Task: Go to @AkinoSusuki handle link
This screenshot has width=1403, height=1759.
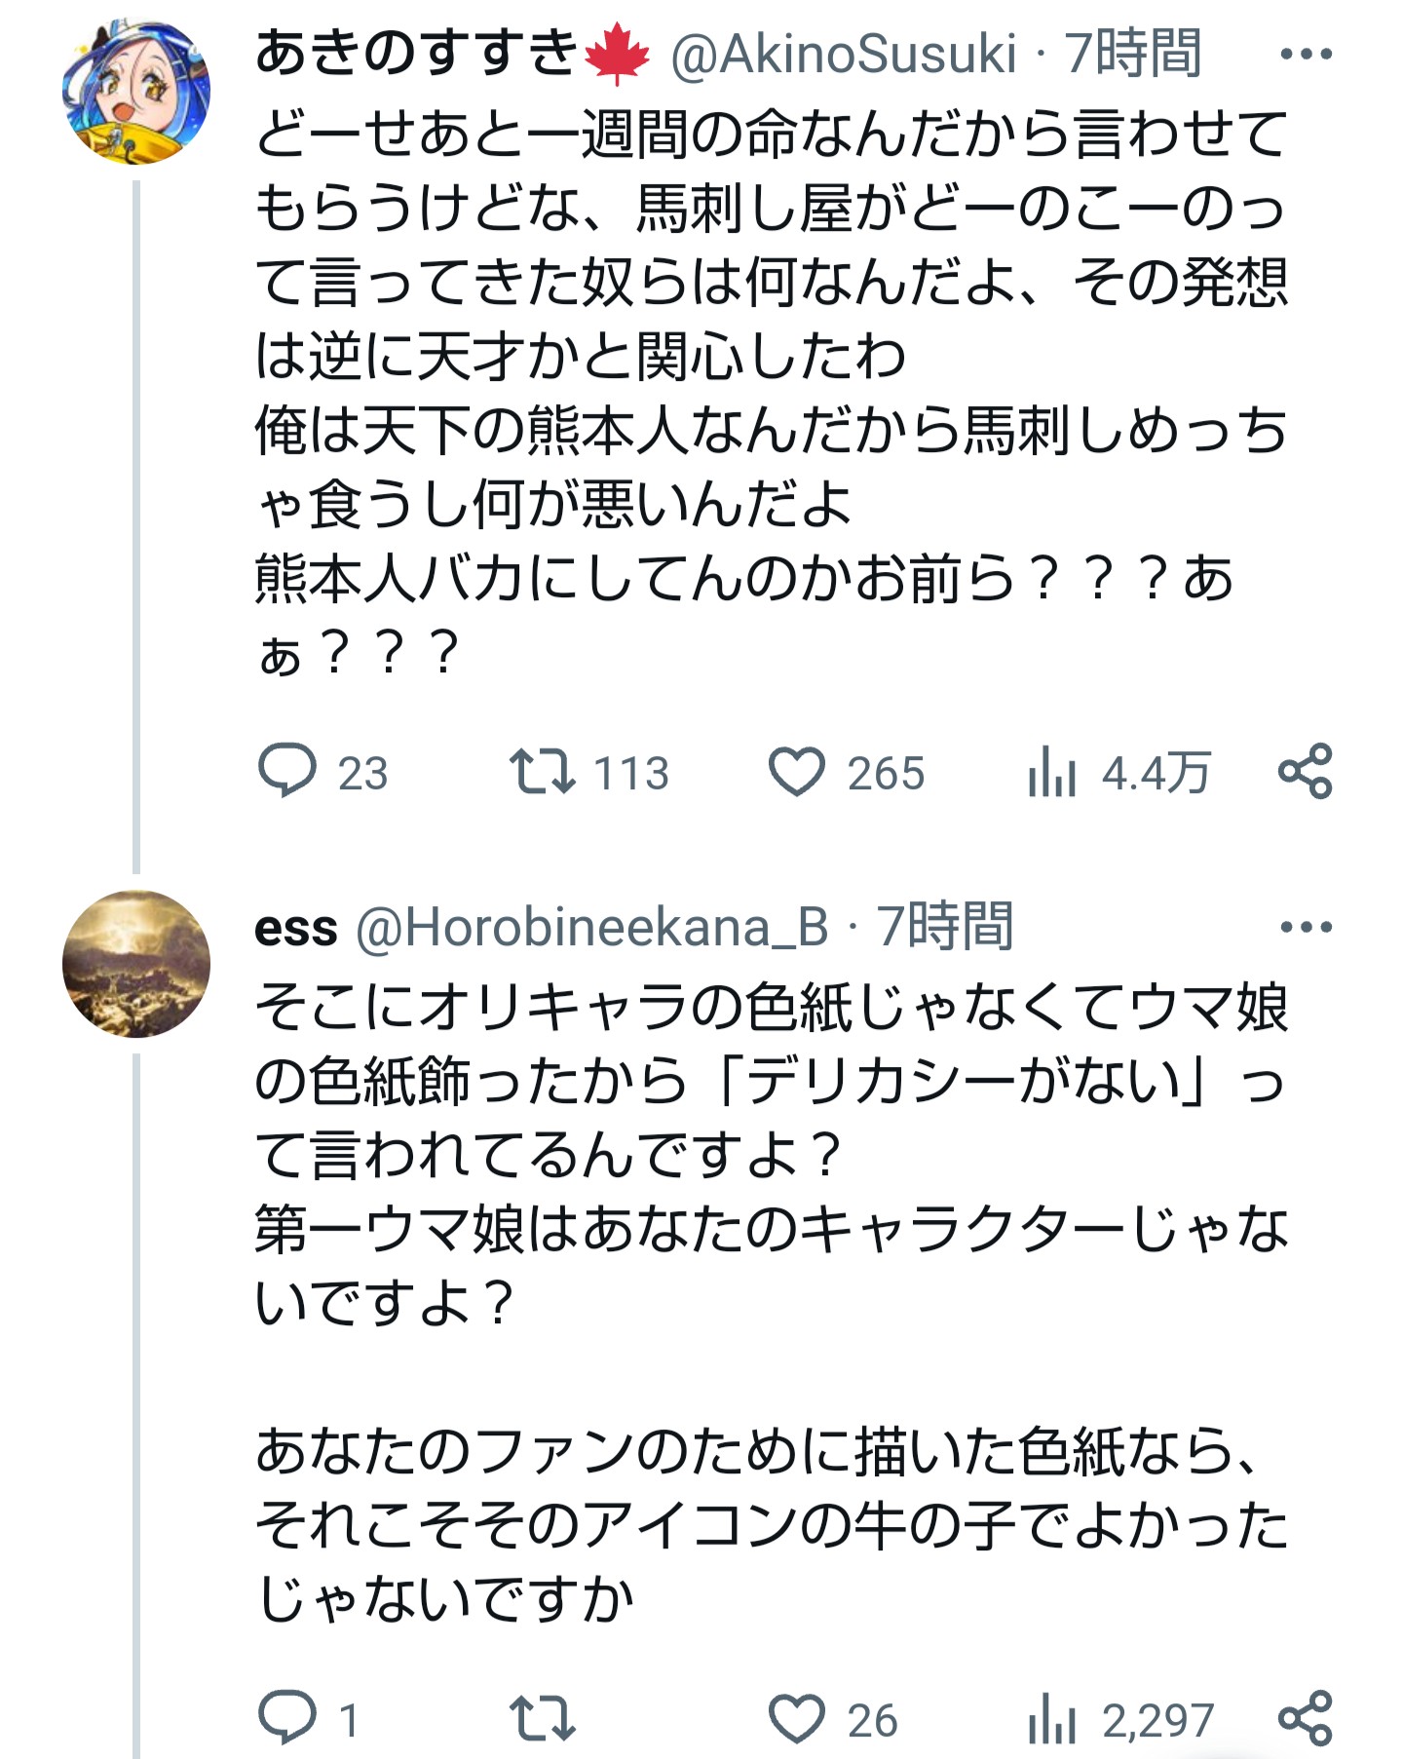Action: 844,55
